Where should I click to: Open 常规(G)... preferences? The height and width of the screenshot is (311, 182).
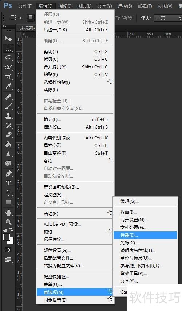click(145, 201)
